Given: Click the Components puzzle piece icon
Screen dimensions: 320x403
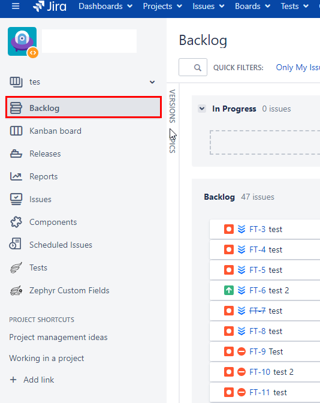Looking at the screenshot, I should [16, 222].
